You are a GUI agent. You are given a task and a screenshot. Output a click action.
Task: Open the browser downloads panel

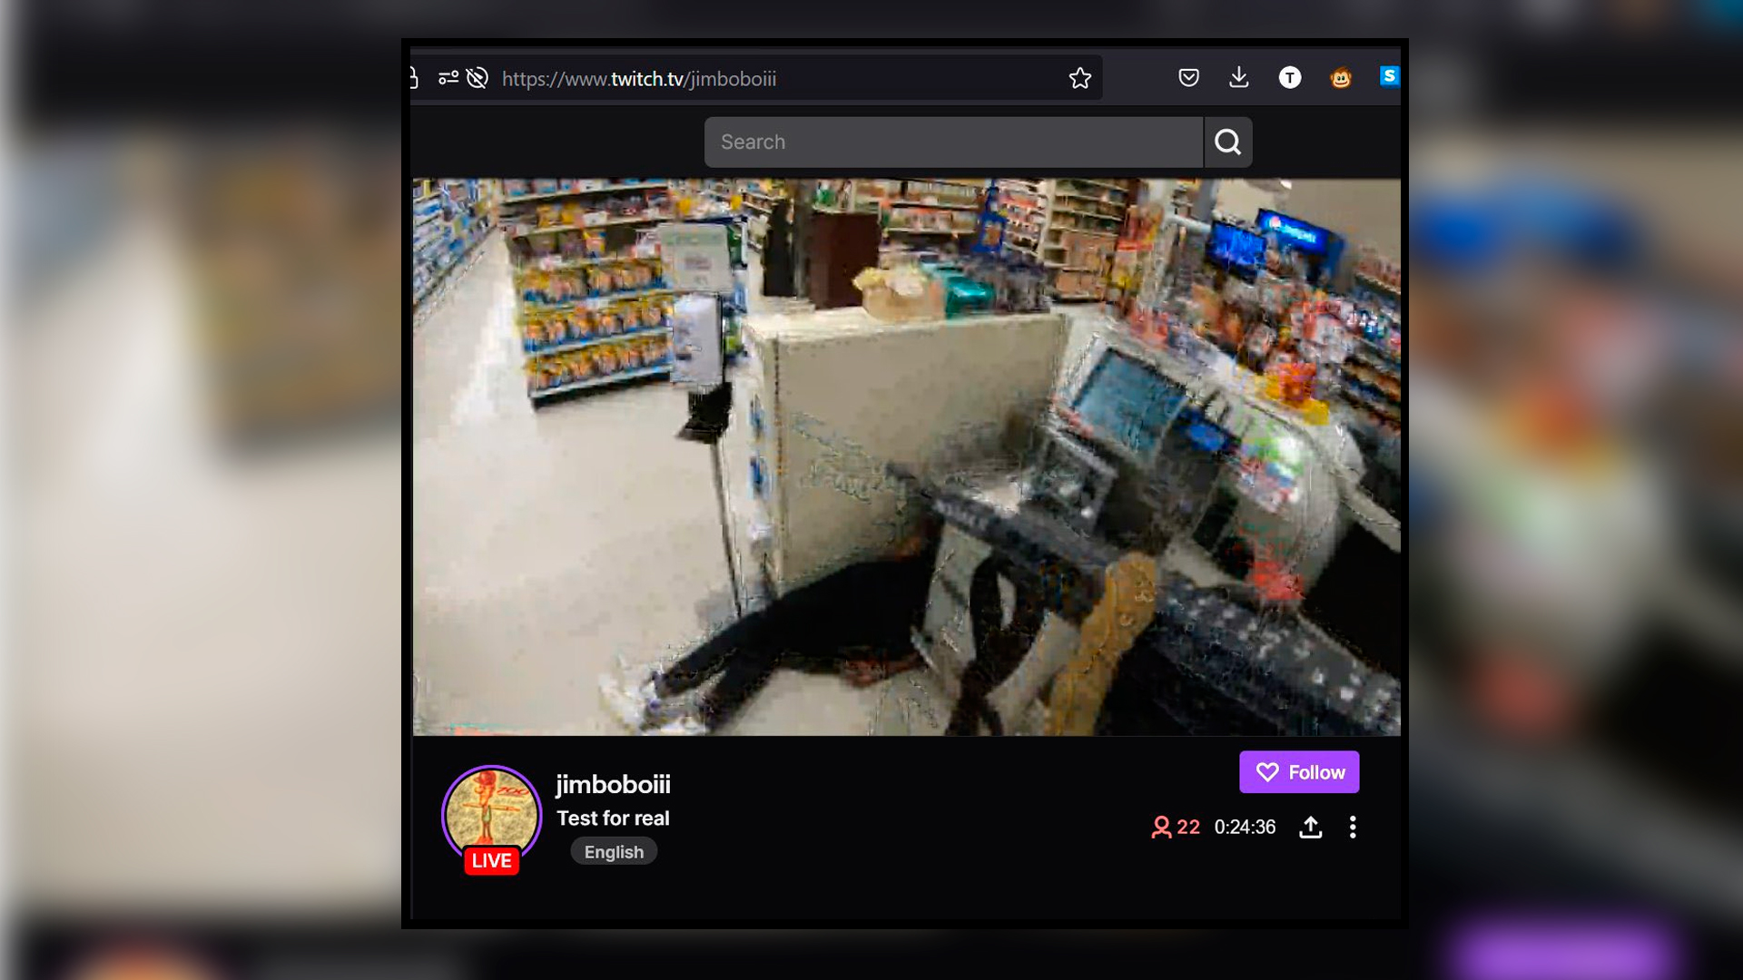pos(1238,78)
